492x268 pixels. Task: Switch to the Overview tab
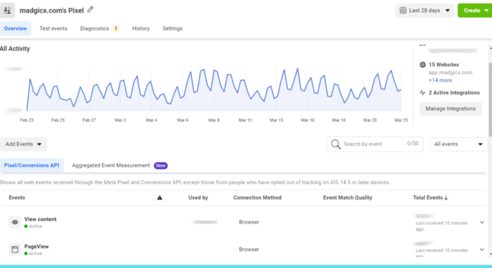click(15, 28)
